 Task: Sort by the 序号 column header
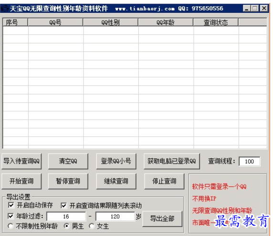click(x=15, y=22)
